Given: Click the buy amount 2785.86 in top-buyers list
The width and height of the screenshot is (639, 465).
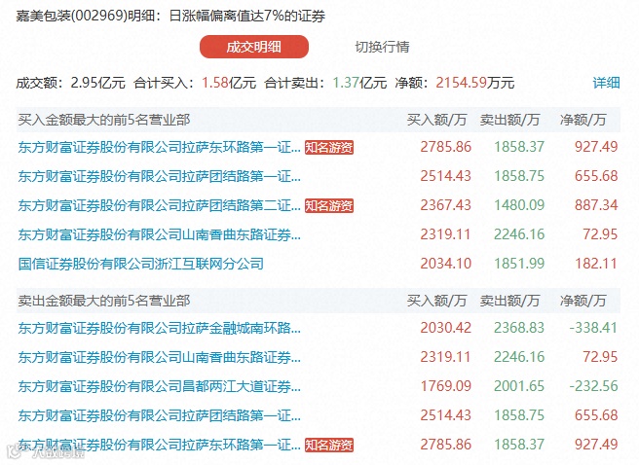Looking at the screenshot, I should [x=446, y=147].
